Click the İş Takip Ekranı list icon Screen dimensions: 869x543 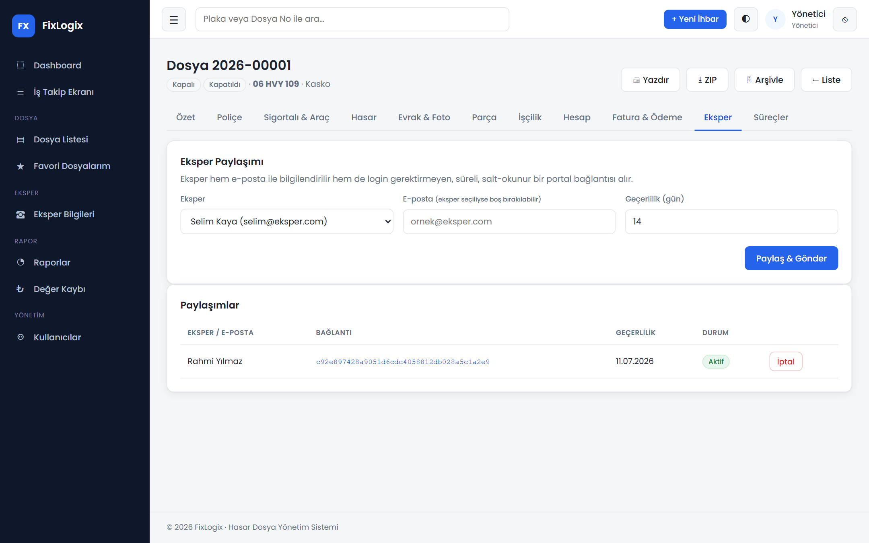click(21, 92)
